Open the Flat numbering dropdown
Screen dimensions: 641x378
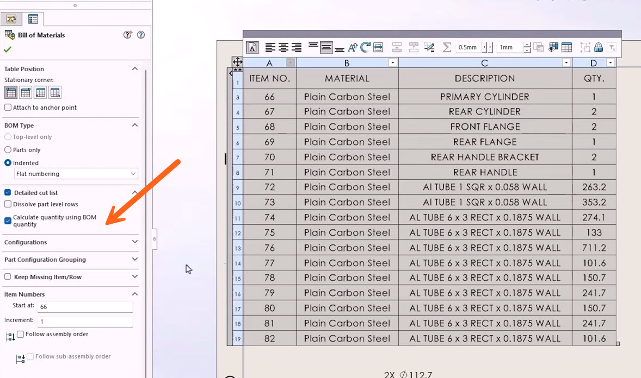pyautogui.click(x=76, y=174)
